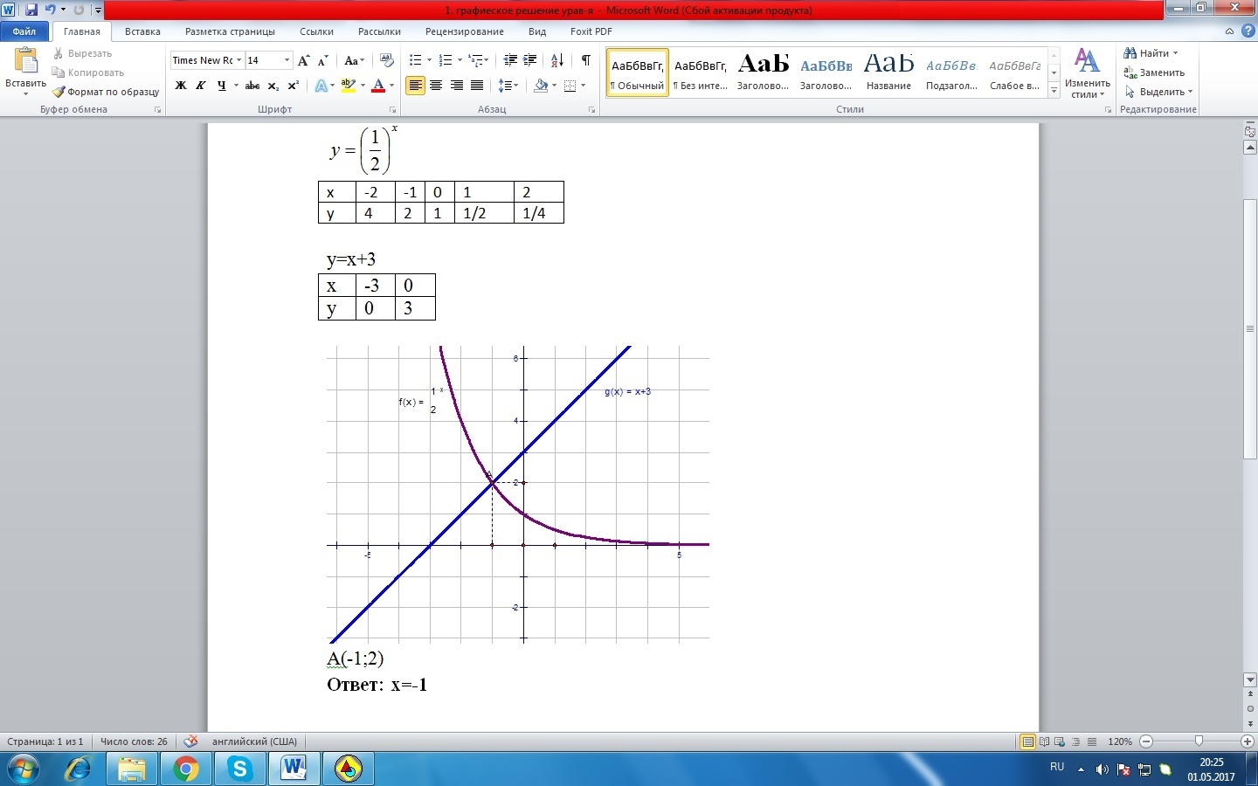Apply justified text alignment
Image resolution: width=1258 pixels, height=786 pixels.
click(x=477, y=86)
